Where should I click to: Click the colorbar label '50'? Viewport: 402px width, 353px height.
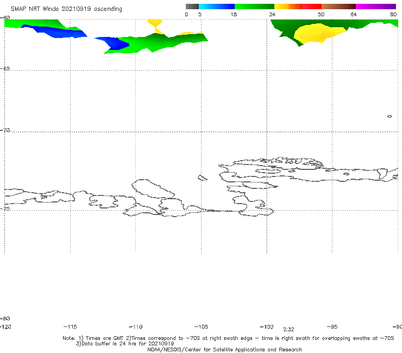[x=321, y=14]
